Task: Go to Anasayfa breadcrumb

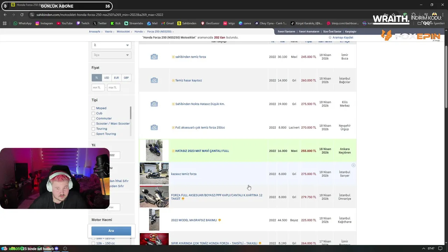Action: (x=94, y=31)
